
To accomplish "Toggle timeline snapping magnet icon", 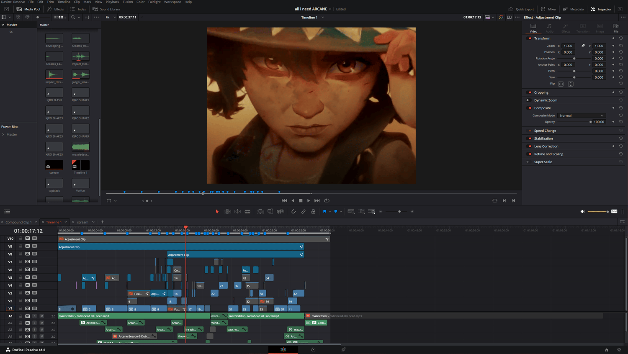I will 293,211.
